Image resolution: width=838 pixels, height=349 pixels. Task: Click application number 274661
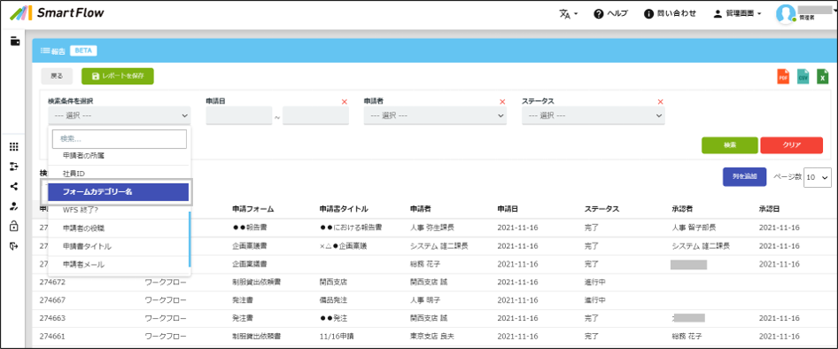[52, 337]
